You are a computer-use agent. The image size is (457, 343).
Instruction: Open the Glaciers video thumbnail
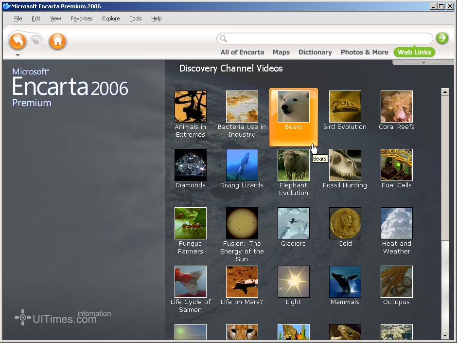294,223
